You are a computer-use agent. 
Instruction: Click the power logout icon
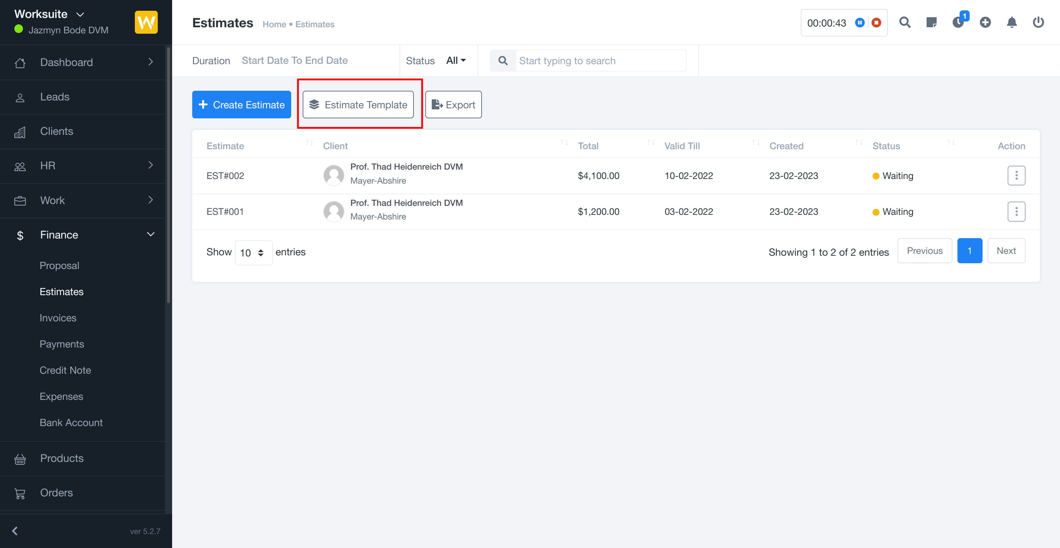coord(1038,22)
